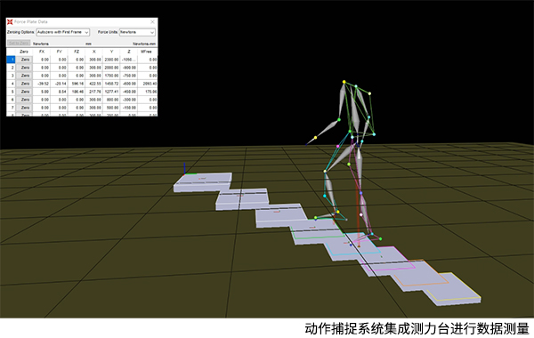This screenshot has height=338, width=534.
Task: Zero force plate 4 readings
Action: tap(25, 84)
